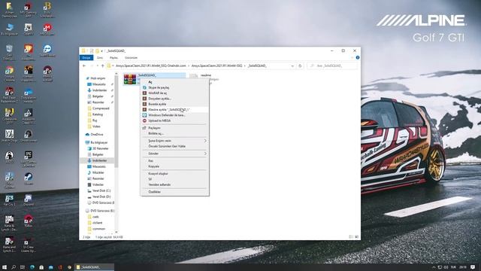The image size is (481, 271).
Task: Open the Google Chrome desktop shortcut
Action: tap(9, 74)
